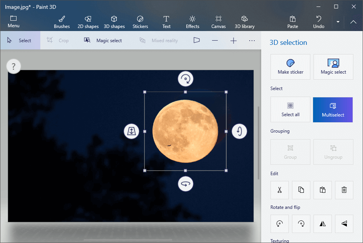
Task: Open the Brushes tool
Action: (62, 22)
